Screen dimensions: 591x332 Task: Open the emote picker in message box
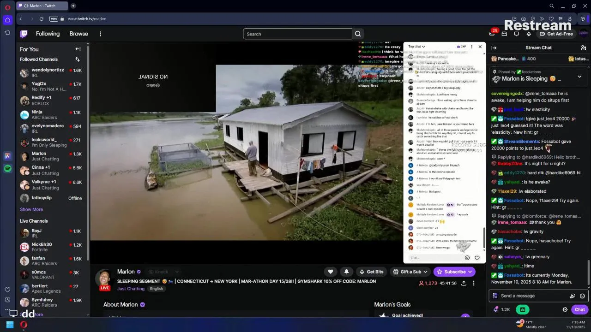coord(583,296)
